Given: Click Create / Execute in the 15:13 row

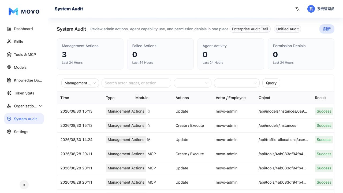Looking at the screenshot, I should [x=190, y=125].
